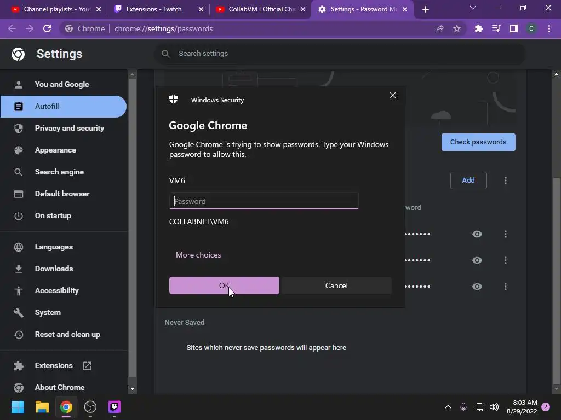Open On startup settings

(x=53, y=215)
